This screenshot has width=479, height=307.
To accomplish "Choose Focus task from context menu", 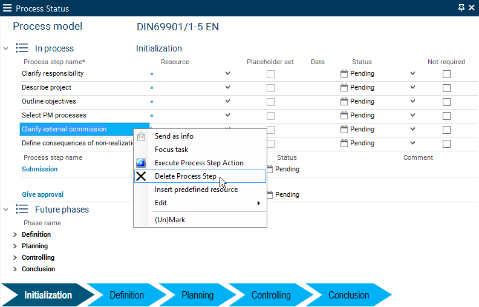I will coord(172,150).
